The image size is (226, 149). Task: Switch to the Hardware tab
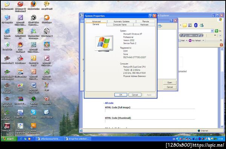tap(144, 25)
